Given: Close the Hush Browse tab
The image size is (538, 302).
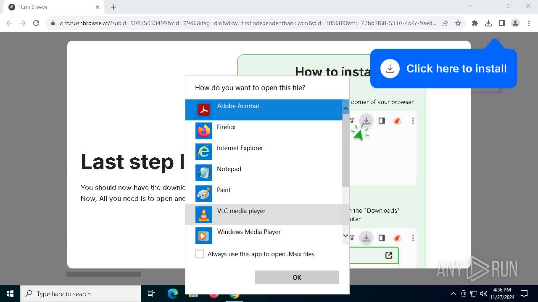Looking at the screenshot, I should (x=98, y=7).
